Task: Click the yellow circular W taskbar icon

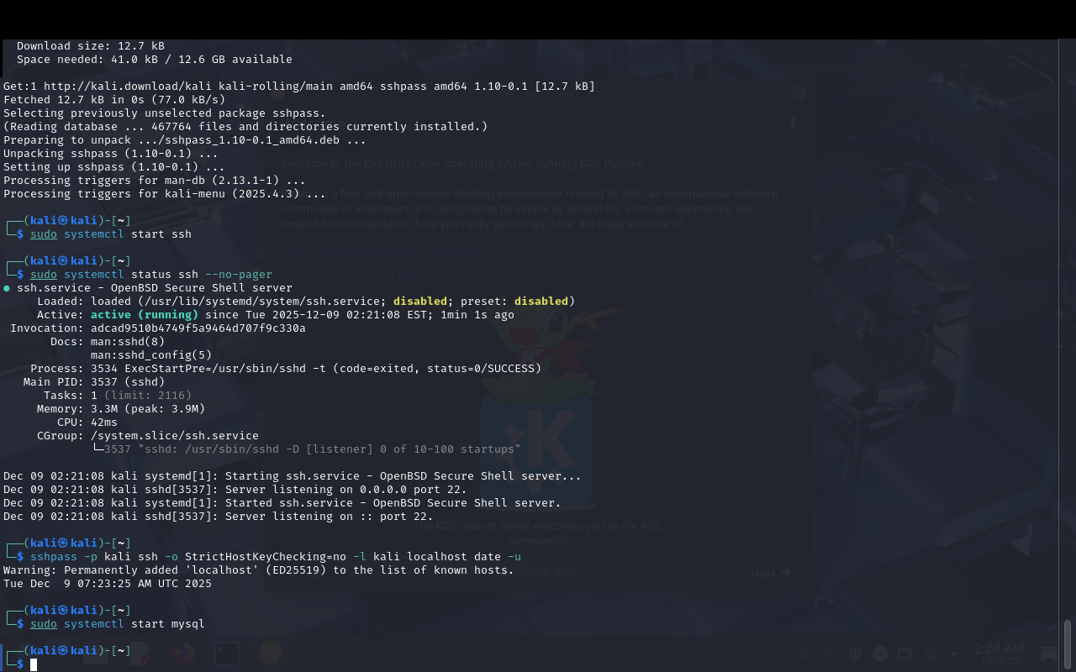Action: [270, 654]
